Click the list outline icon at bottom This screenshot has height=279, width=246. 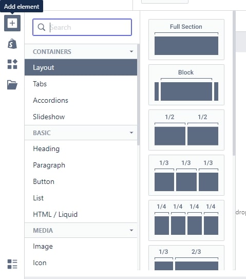[12, 264]
